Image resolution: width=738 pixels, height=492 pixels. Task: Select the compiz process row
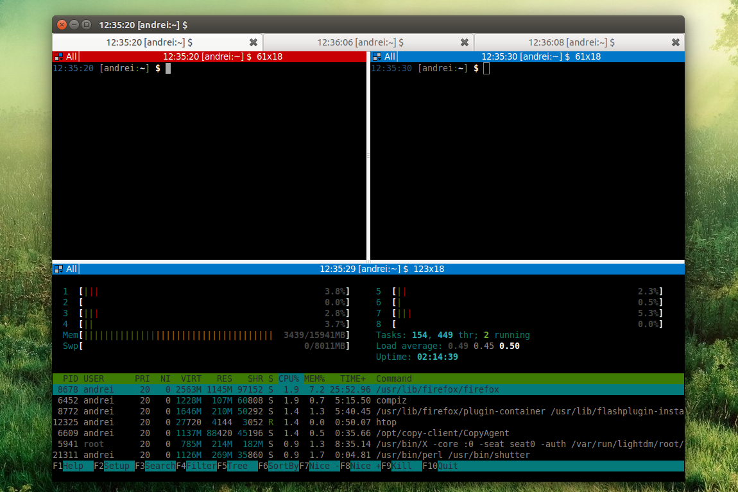coord(368,400)
